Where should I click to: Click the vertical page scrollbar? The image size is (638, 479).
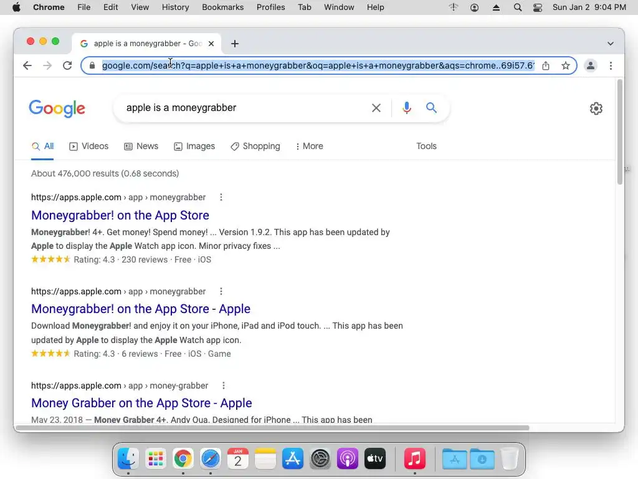[620, 132]
